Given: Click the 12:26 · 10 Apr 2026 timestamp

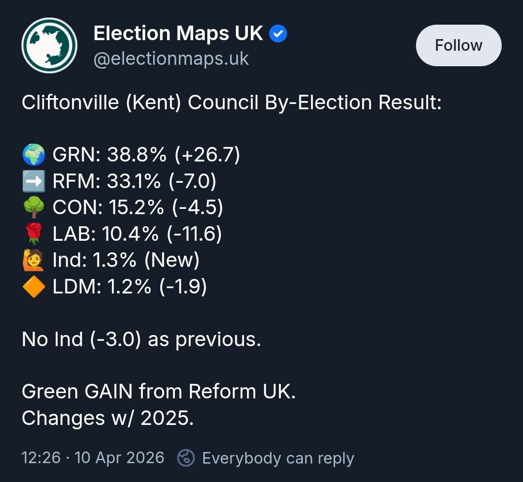Looking at the screenshot, I should [x=92, y=458].
